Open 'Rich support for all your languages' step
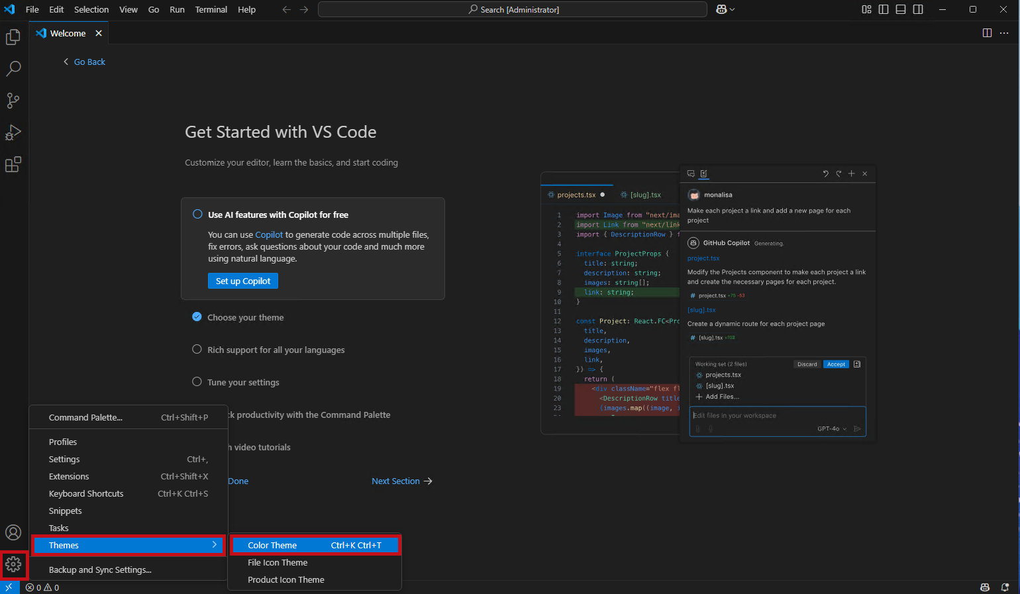This screenshot has height=594, width=1020. click(276, 350)
